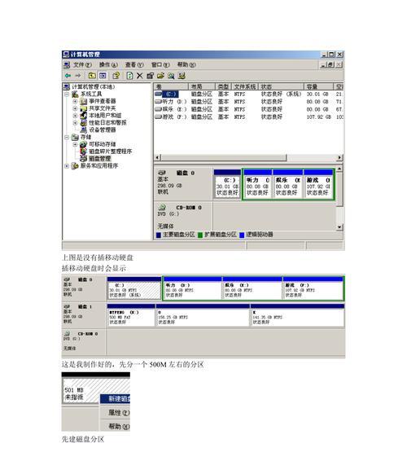Select 设备管理器 in the tree
This screenshot has width=407, height=461.
click(x=103, y=130)
